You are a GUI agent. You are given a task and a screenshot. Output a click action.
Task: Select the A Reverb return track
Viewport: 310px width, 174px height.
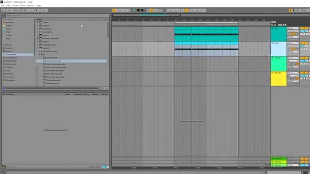(279, 159)
